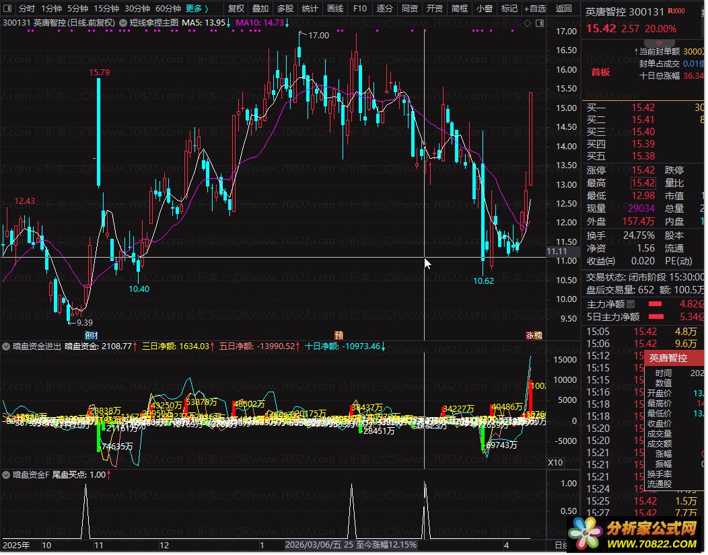Collapse the 暗盘资金进出 indicator panel
The image size is (708, 555).
tap(7, 346)
